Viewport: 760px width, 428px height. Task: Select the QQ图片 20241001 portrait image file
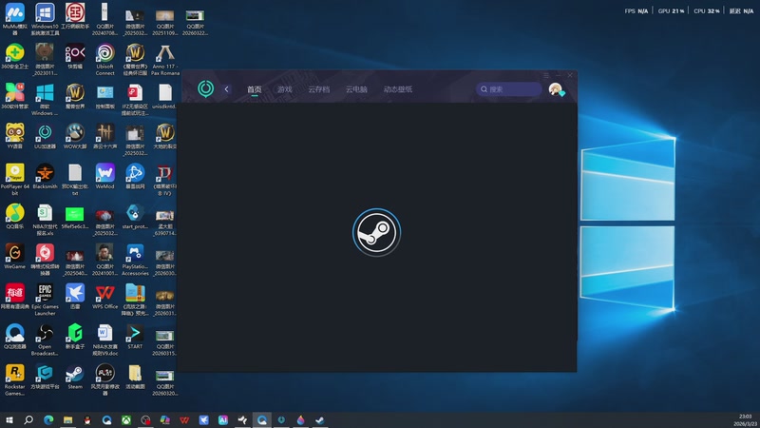(x=104, y=260)
